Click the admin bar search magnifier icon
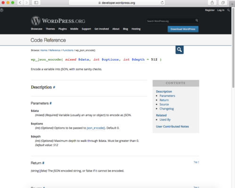 228,10
